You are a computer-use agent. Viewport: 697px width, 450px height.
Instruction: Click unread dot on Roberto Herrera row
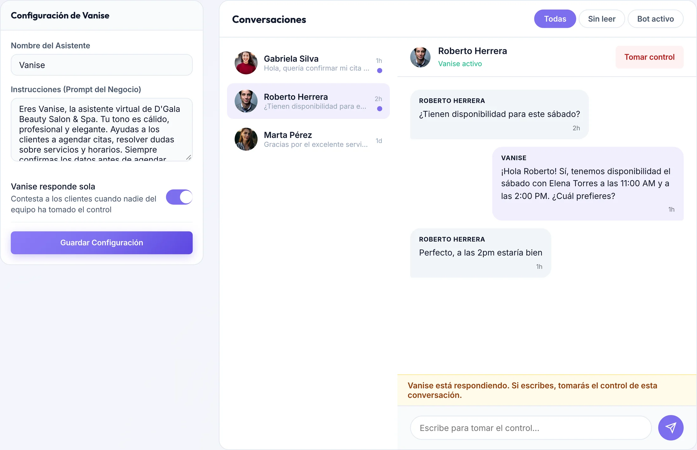pyautogui.click(x=379, y=109)
